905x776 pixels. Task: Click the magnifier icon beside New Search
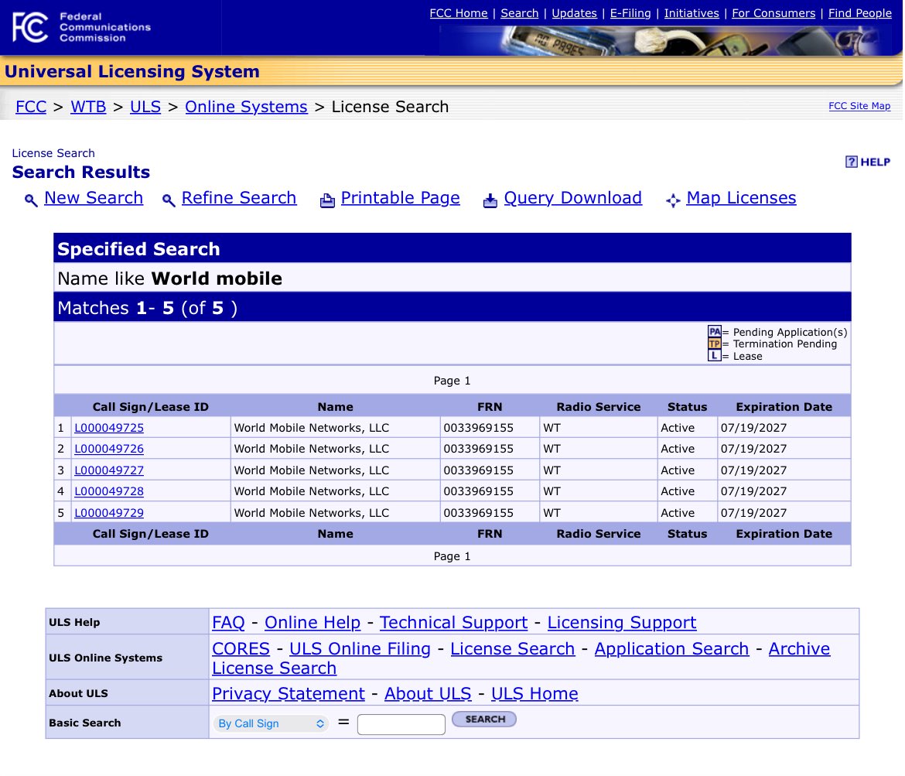[31, 200]
